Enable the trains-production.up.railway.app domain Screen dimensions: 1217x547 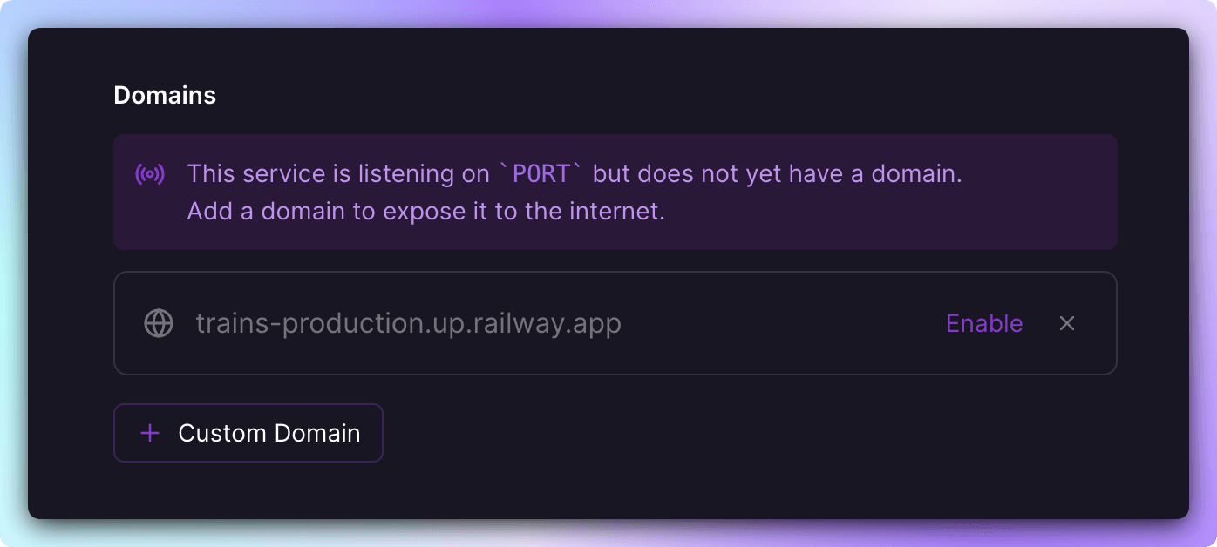click(983, 323)
